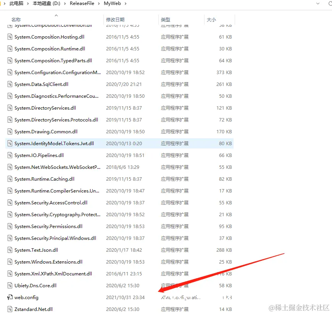Expand the chevron after MyWeb breadcrumb
The width and height of the screenshot is (332, 314).
(x=125, y=3)
